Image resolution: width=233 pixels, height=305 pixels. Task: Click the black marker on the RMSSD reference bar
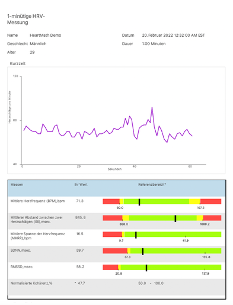146,268
